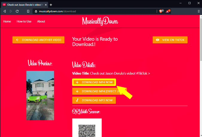Open the browser hamburger menu
This screenshot has height=137, width=202.
(x=199, y=11)
